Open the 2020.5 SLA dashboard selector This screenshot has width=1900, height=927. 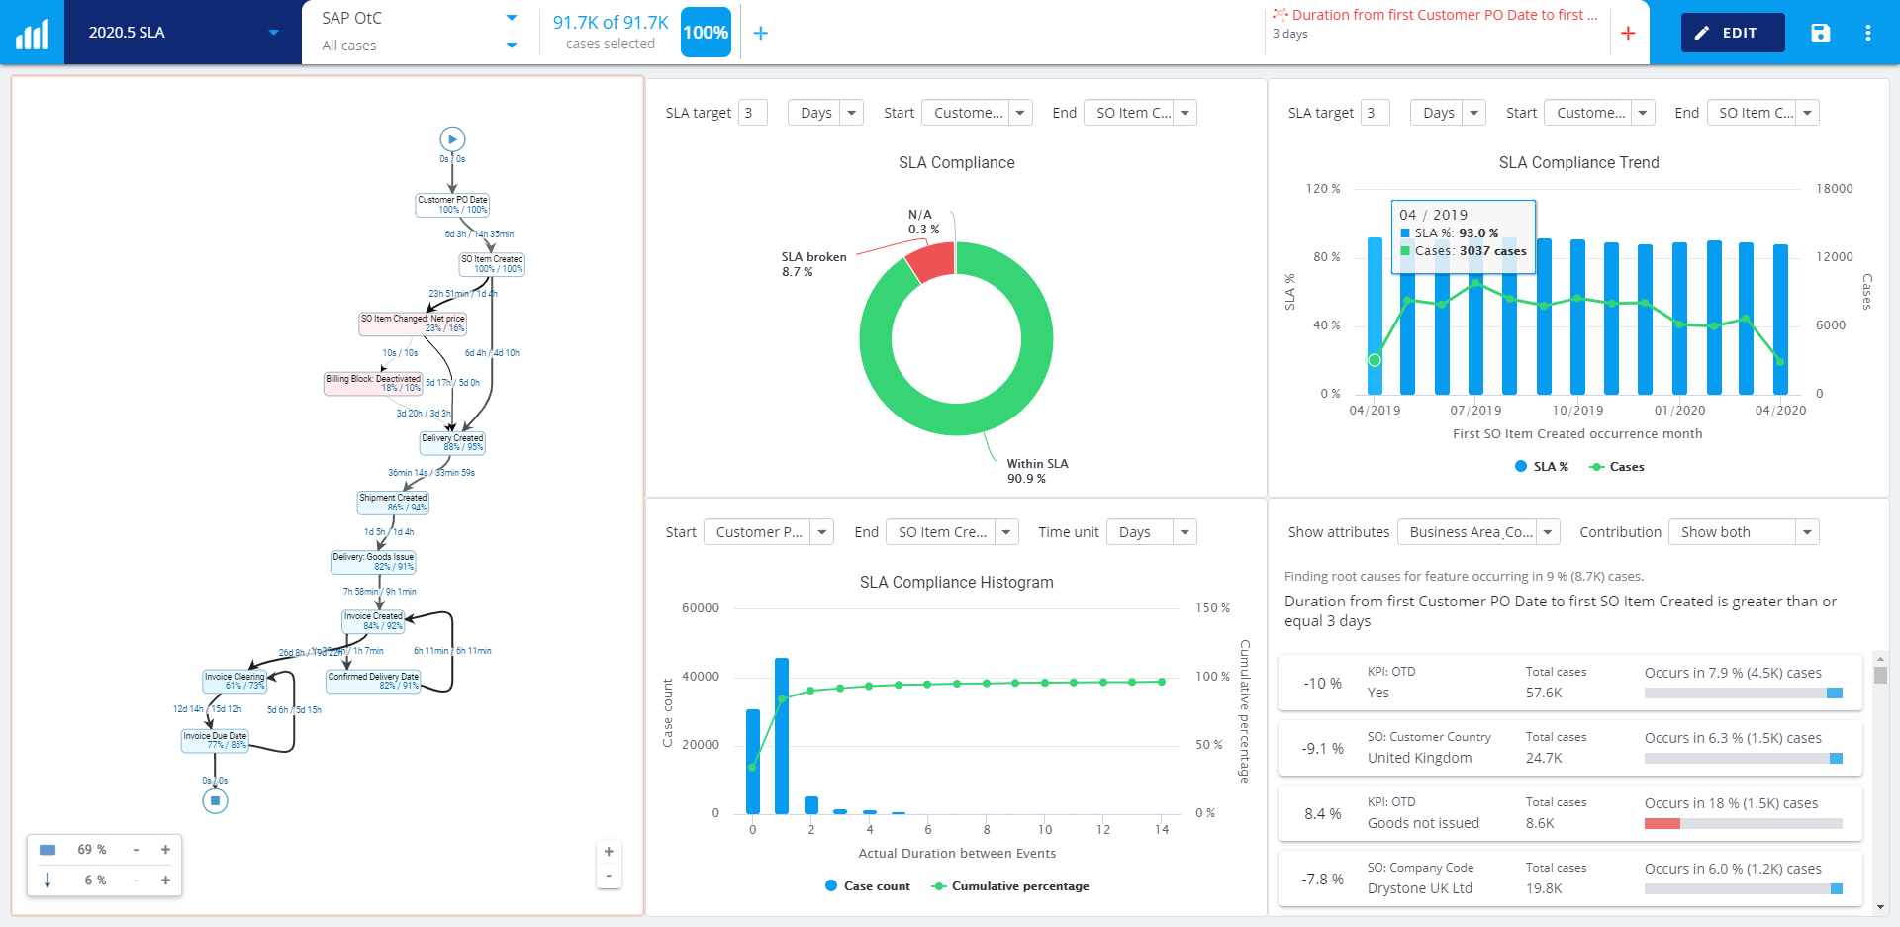[x=181, y=32]
